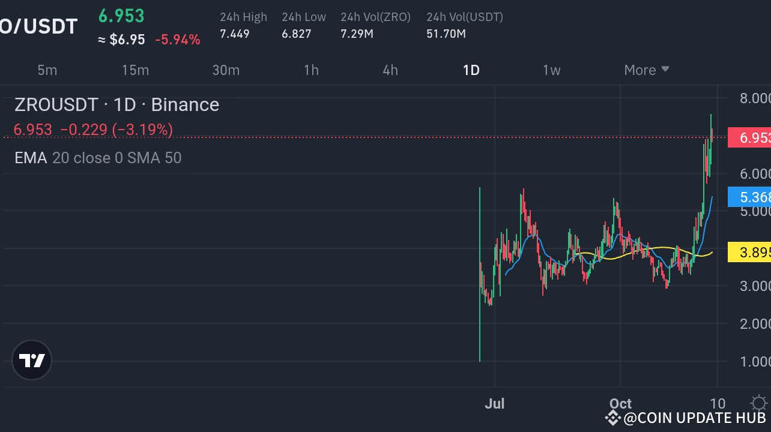Open the EMA 20 close indicator legend
This screenshot has width=771, height=432.
[x=98, y=158]
